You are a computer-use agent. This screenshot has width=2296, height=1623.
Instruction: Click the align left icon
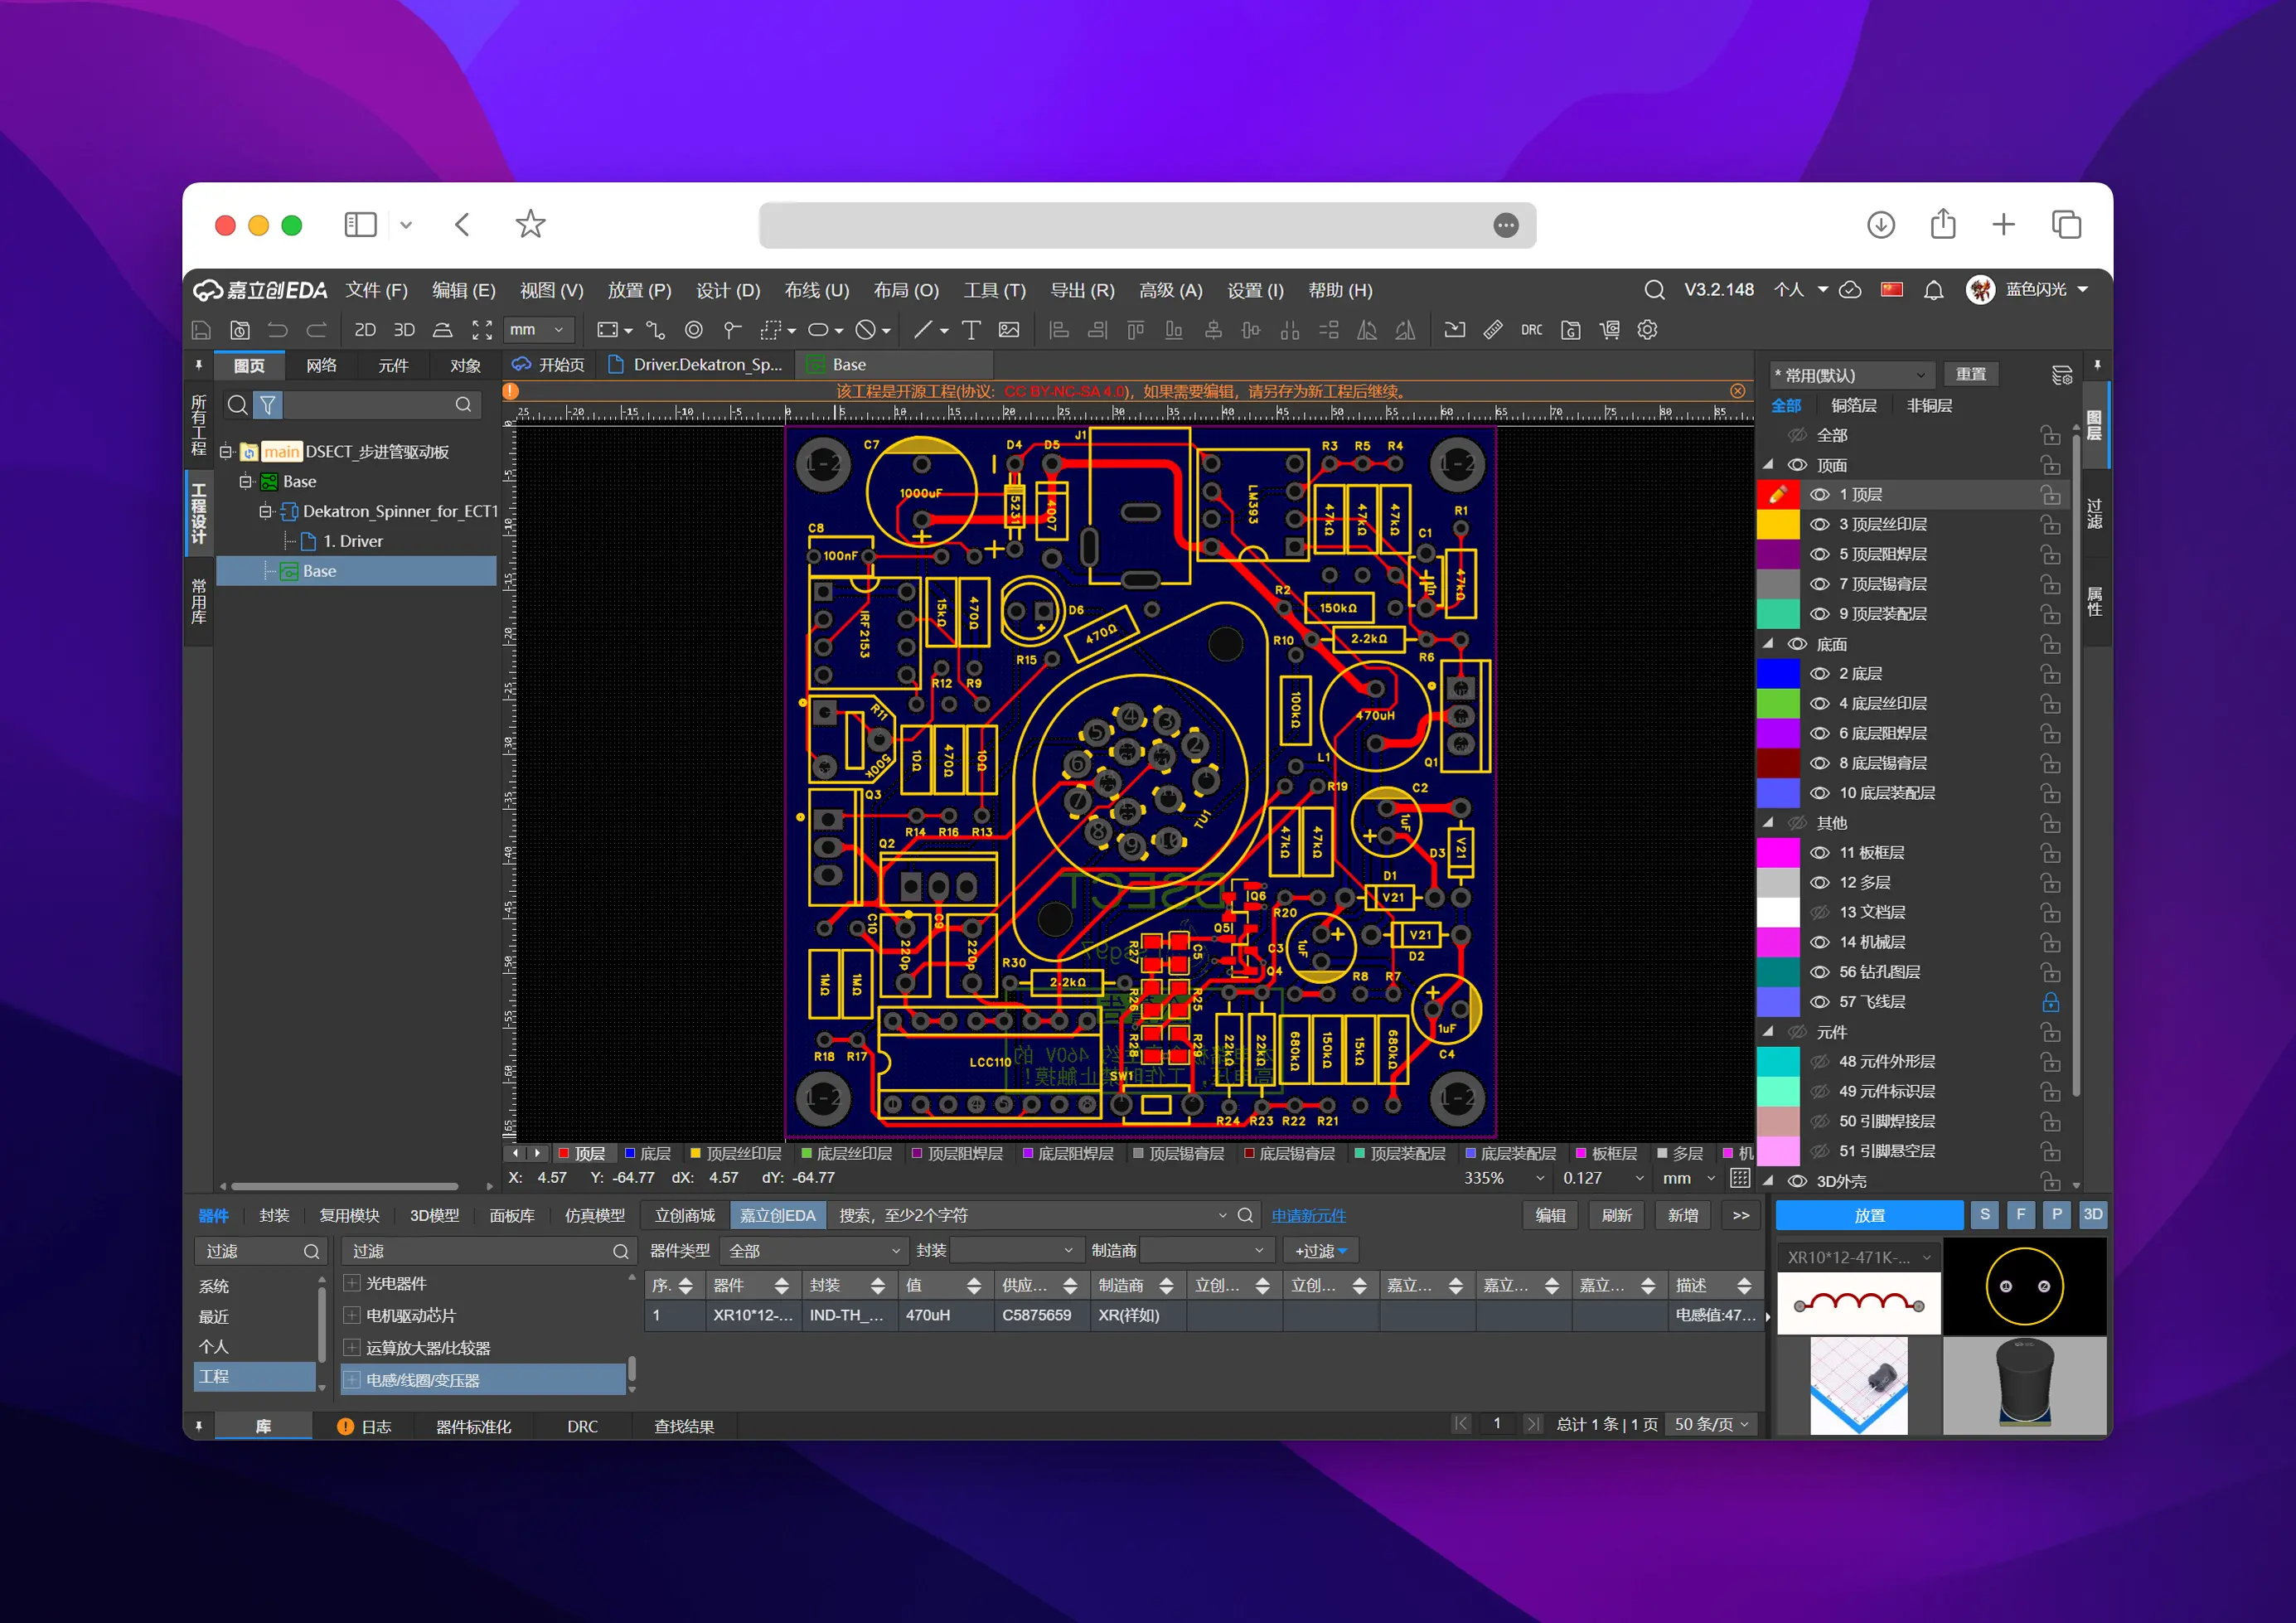pyautogui.click(x=1059, y=330)
